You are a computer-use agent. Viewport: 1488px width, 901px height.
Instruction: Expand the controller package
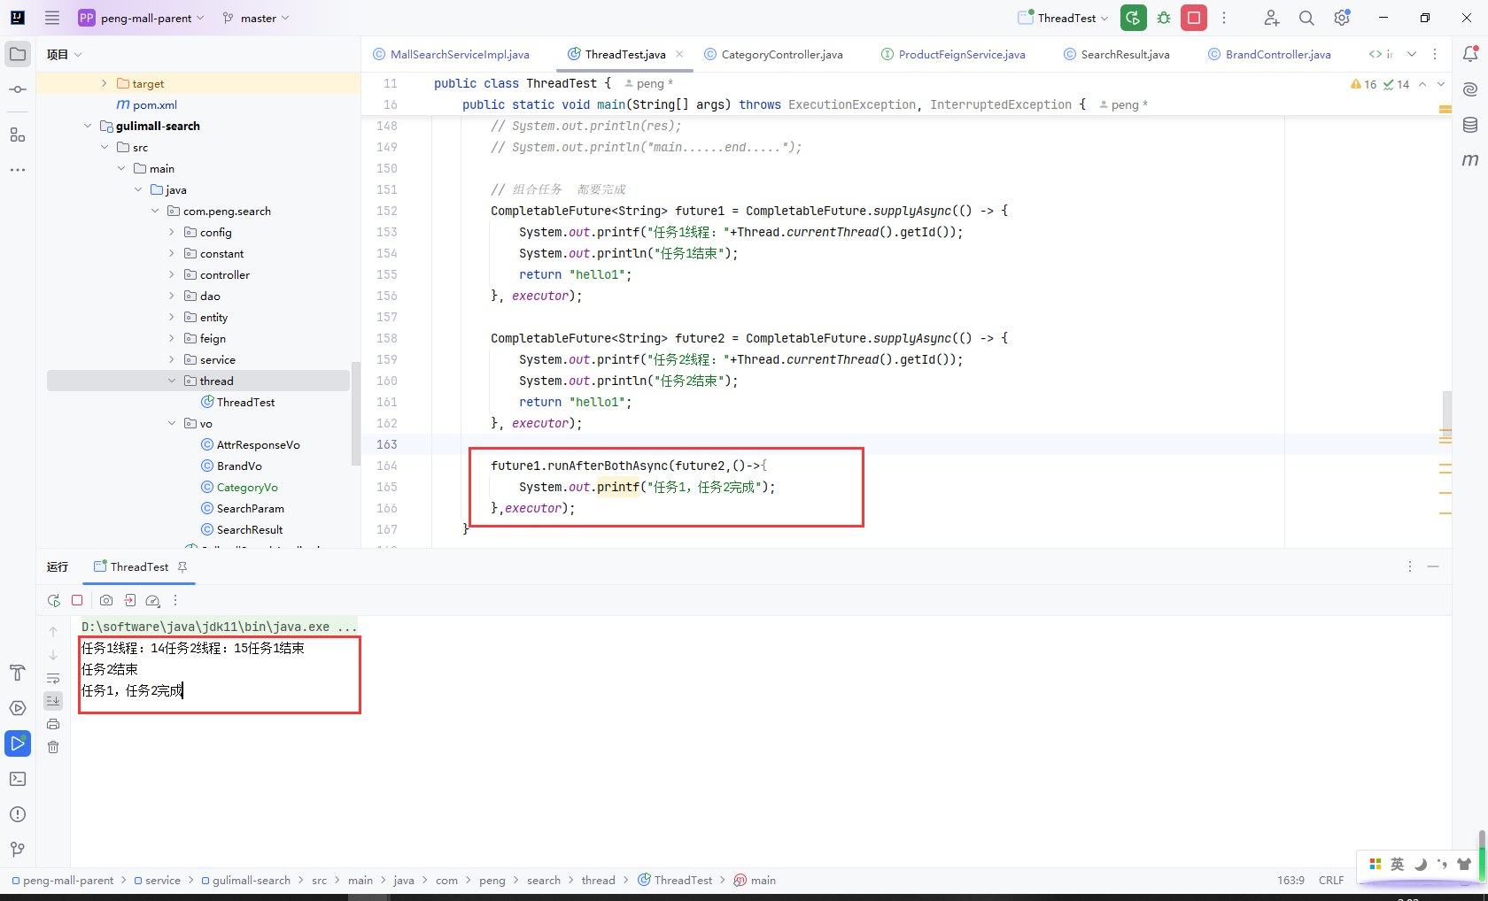point(172,274)
